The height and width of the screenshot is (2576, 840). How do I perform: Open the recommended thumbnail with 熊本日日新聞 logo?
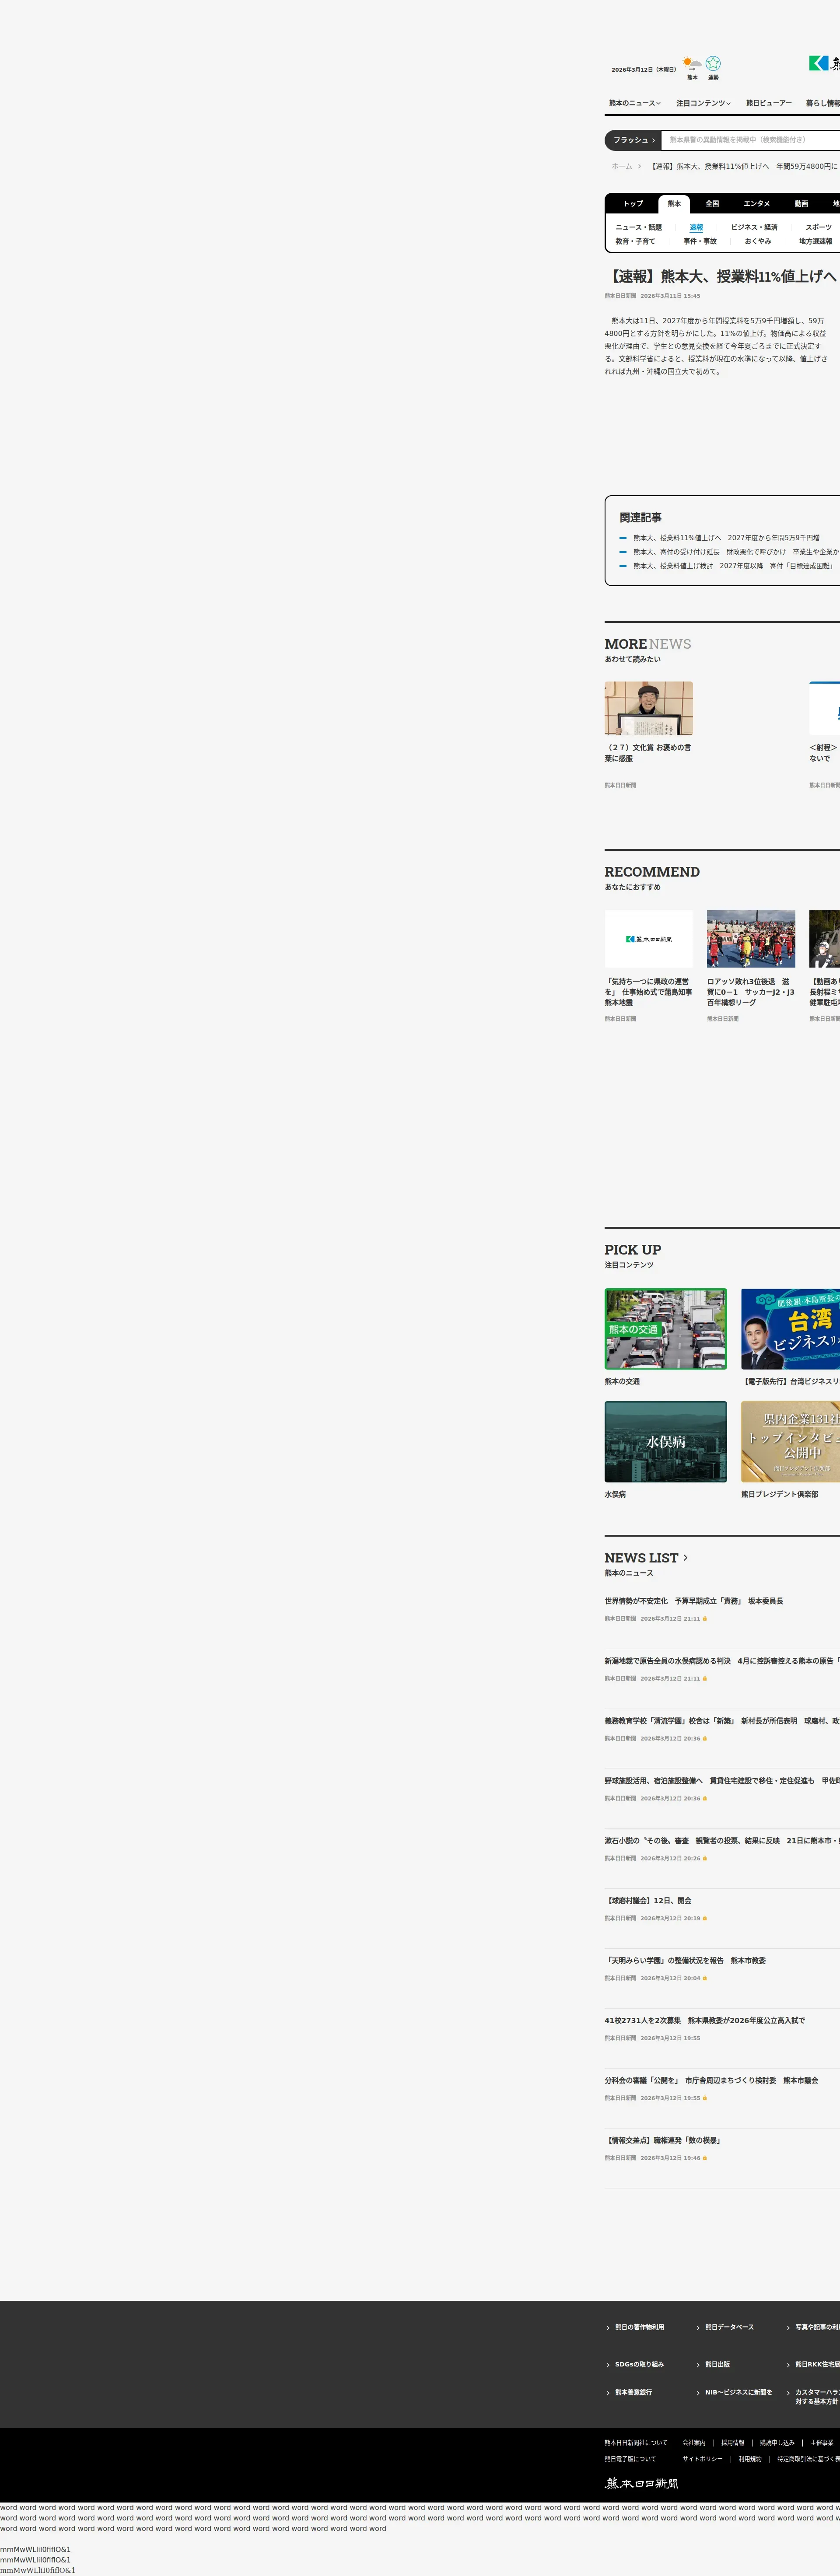coord(649,939)
